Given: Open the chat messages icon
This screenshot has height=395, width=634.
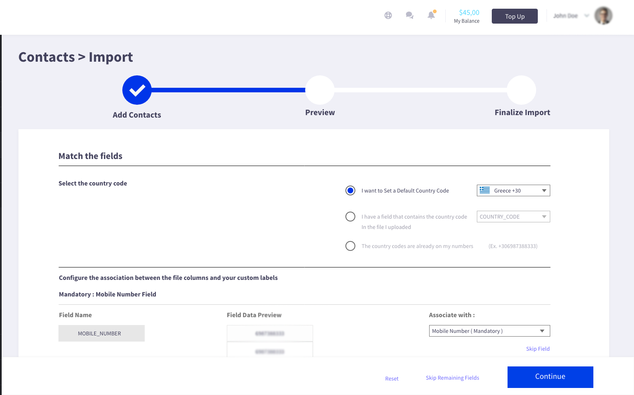Looking at the screenshot, I should pos(410,16).
